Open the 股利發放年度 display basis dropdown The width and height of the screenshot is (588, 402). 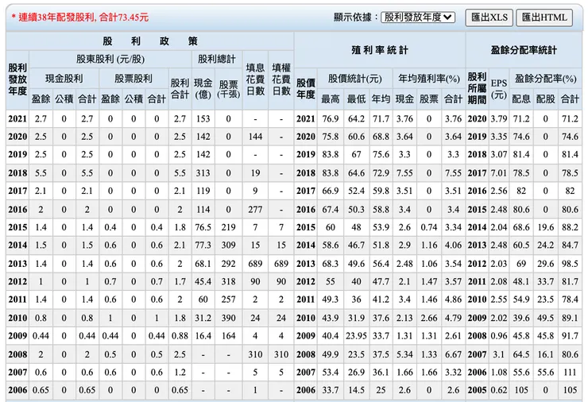(418, 17)
